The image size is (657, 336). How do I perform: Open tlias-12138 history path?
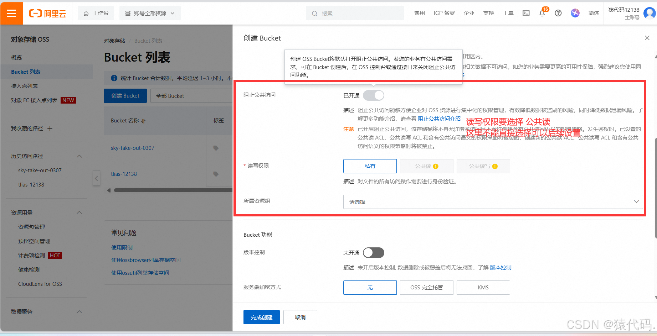[31, 185]
